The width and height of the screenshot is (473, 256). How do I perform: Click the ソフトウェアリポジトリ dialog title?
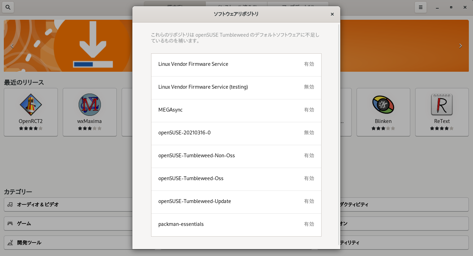pos(236,14)
